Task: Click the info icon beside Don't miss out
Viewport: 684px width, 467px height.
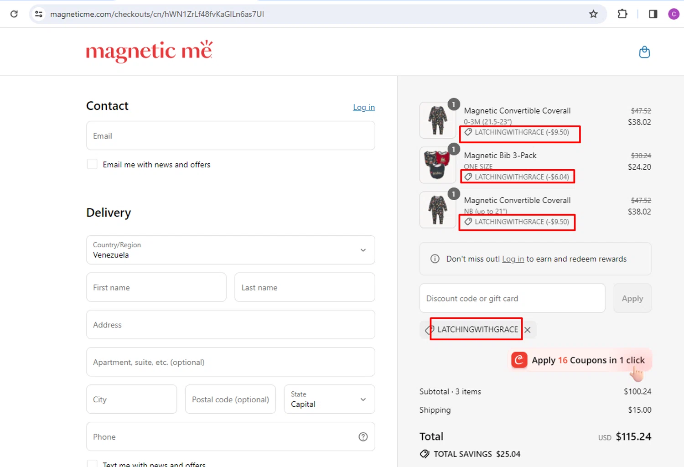Action: click(x=435, y=259)
